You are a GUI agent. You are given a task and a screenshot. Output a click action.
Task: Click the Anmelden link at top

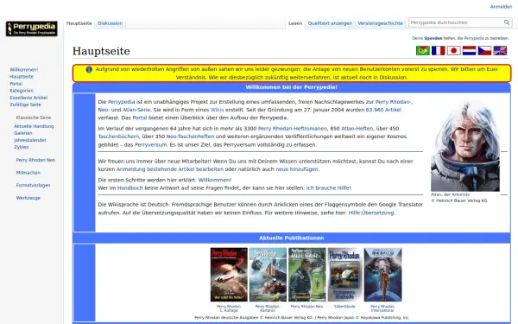pos(501,7)
